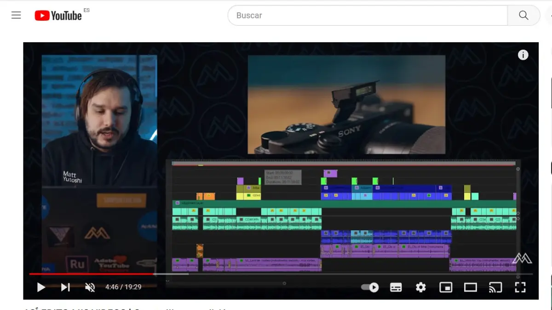Open the player settings gear menu
The image size is (552, 310).
pos(420,287)
